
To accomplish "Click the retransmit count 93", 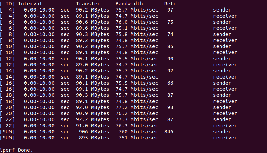I will 170,107.
